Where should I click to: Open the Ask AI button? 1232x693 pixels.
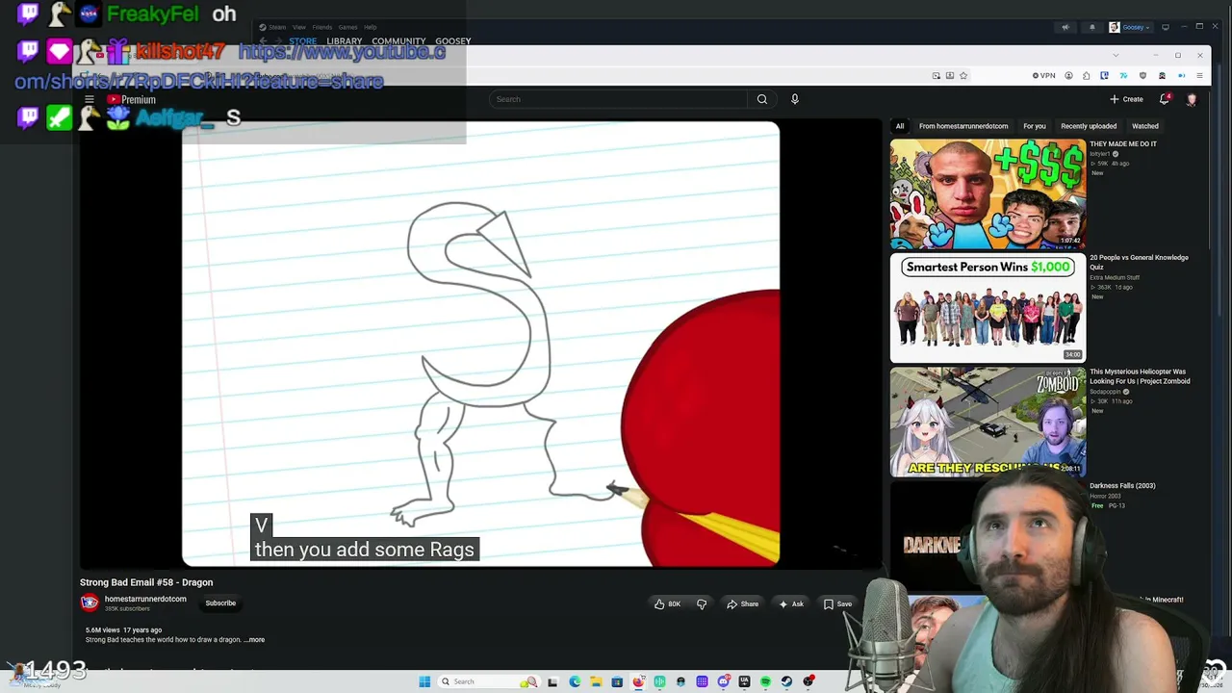(791, 603)
